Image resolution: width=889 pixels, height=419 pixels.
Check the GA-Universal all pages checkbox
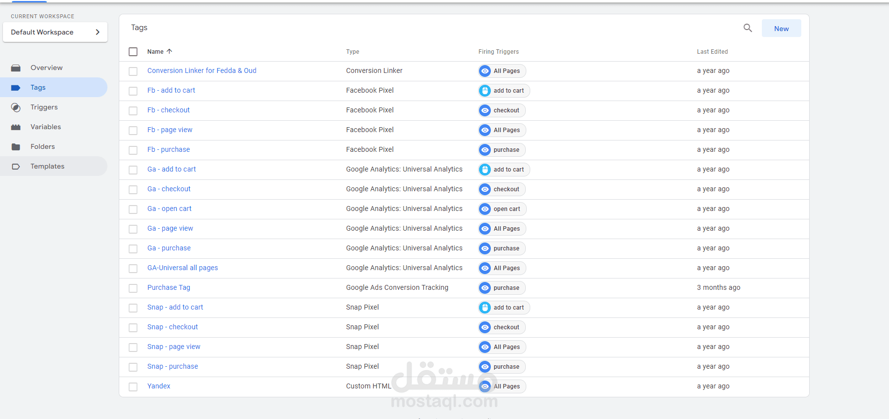[x=133, y=269]
